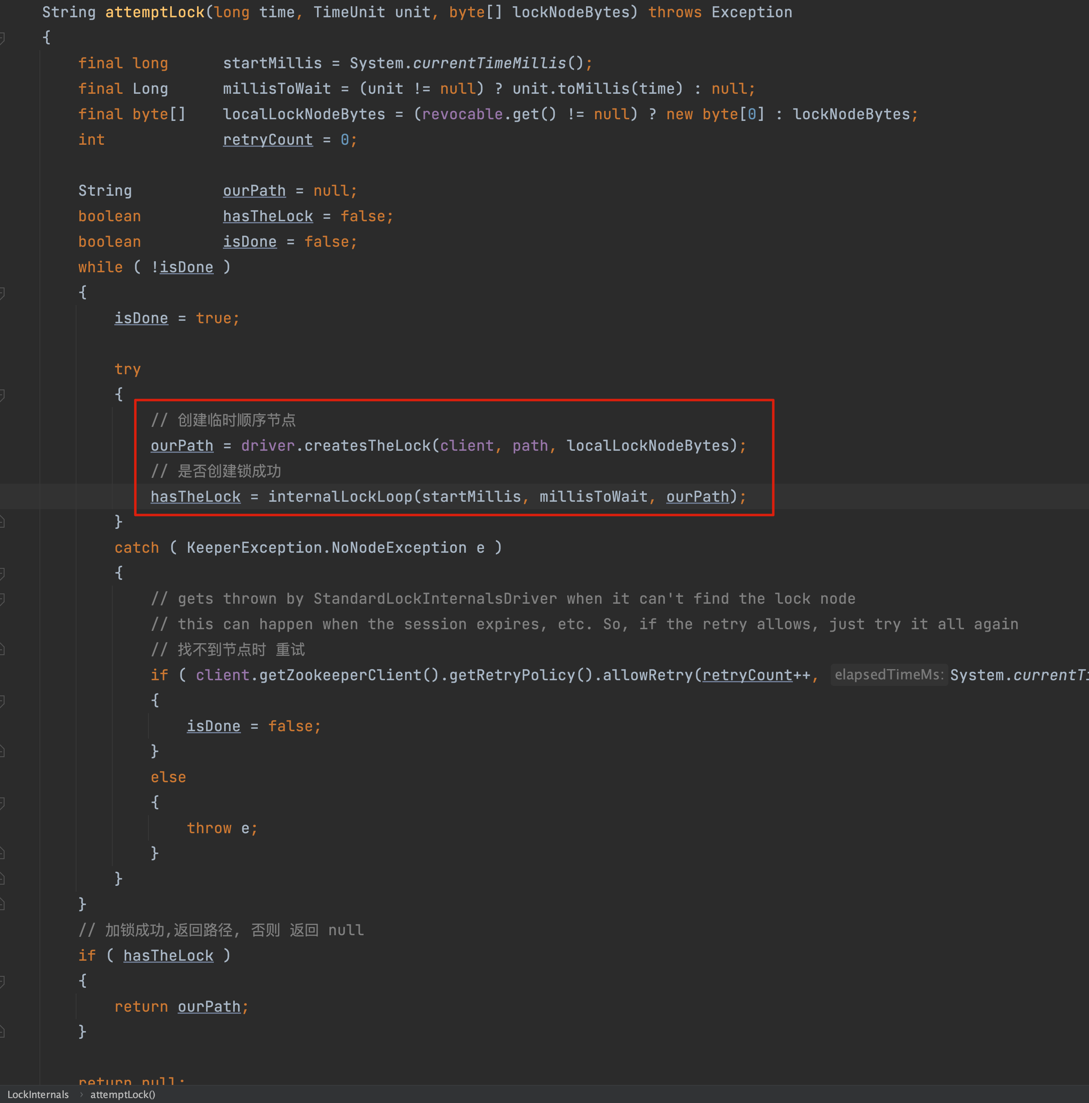
Task: Click hasTheLock in final if condition
Action: pyautogui.click(x=168, y=956)
